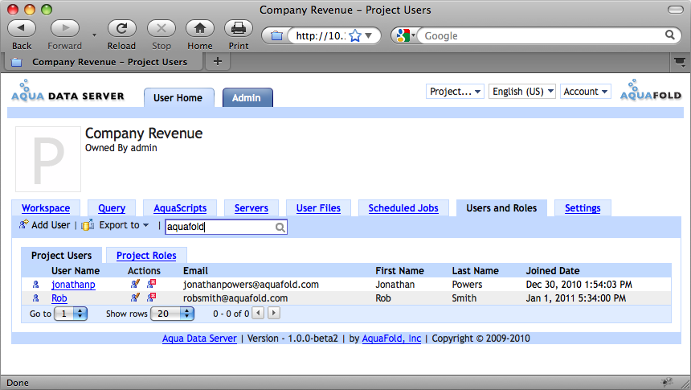Click the AquaFold logo at top right
The height and width of the screenshot is (390, 691).
[651, 90]
